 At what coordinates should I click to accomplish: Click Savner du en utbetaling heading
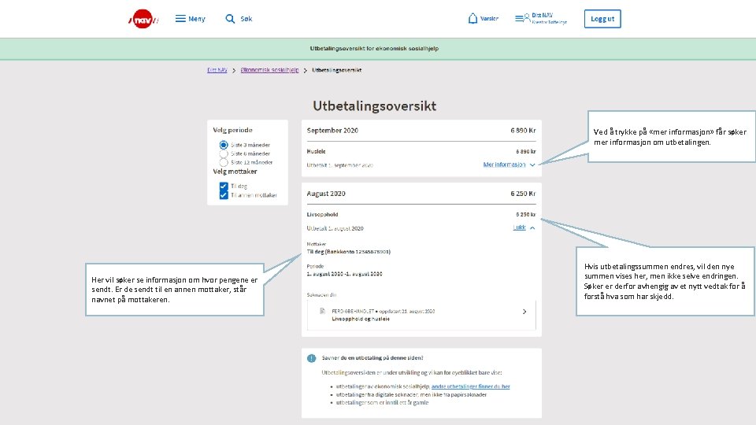[372, 358]
